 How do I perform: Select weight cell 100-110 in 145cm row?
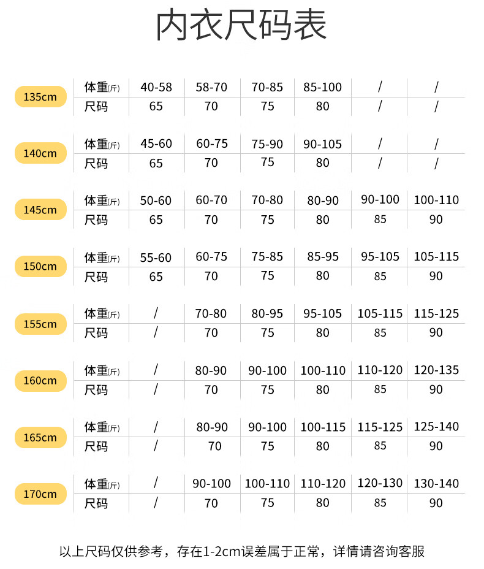436,200
